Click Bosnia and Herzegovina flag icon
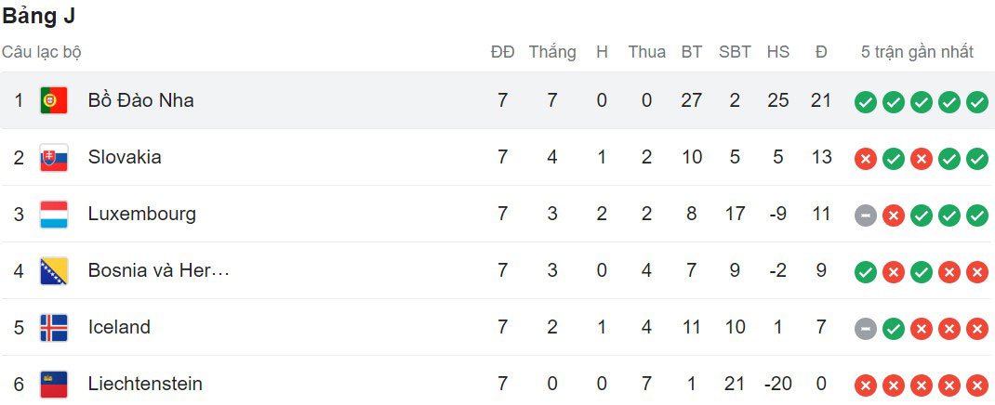995x405 pixels. 53,270
